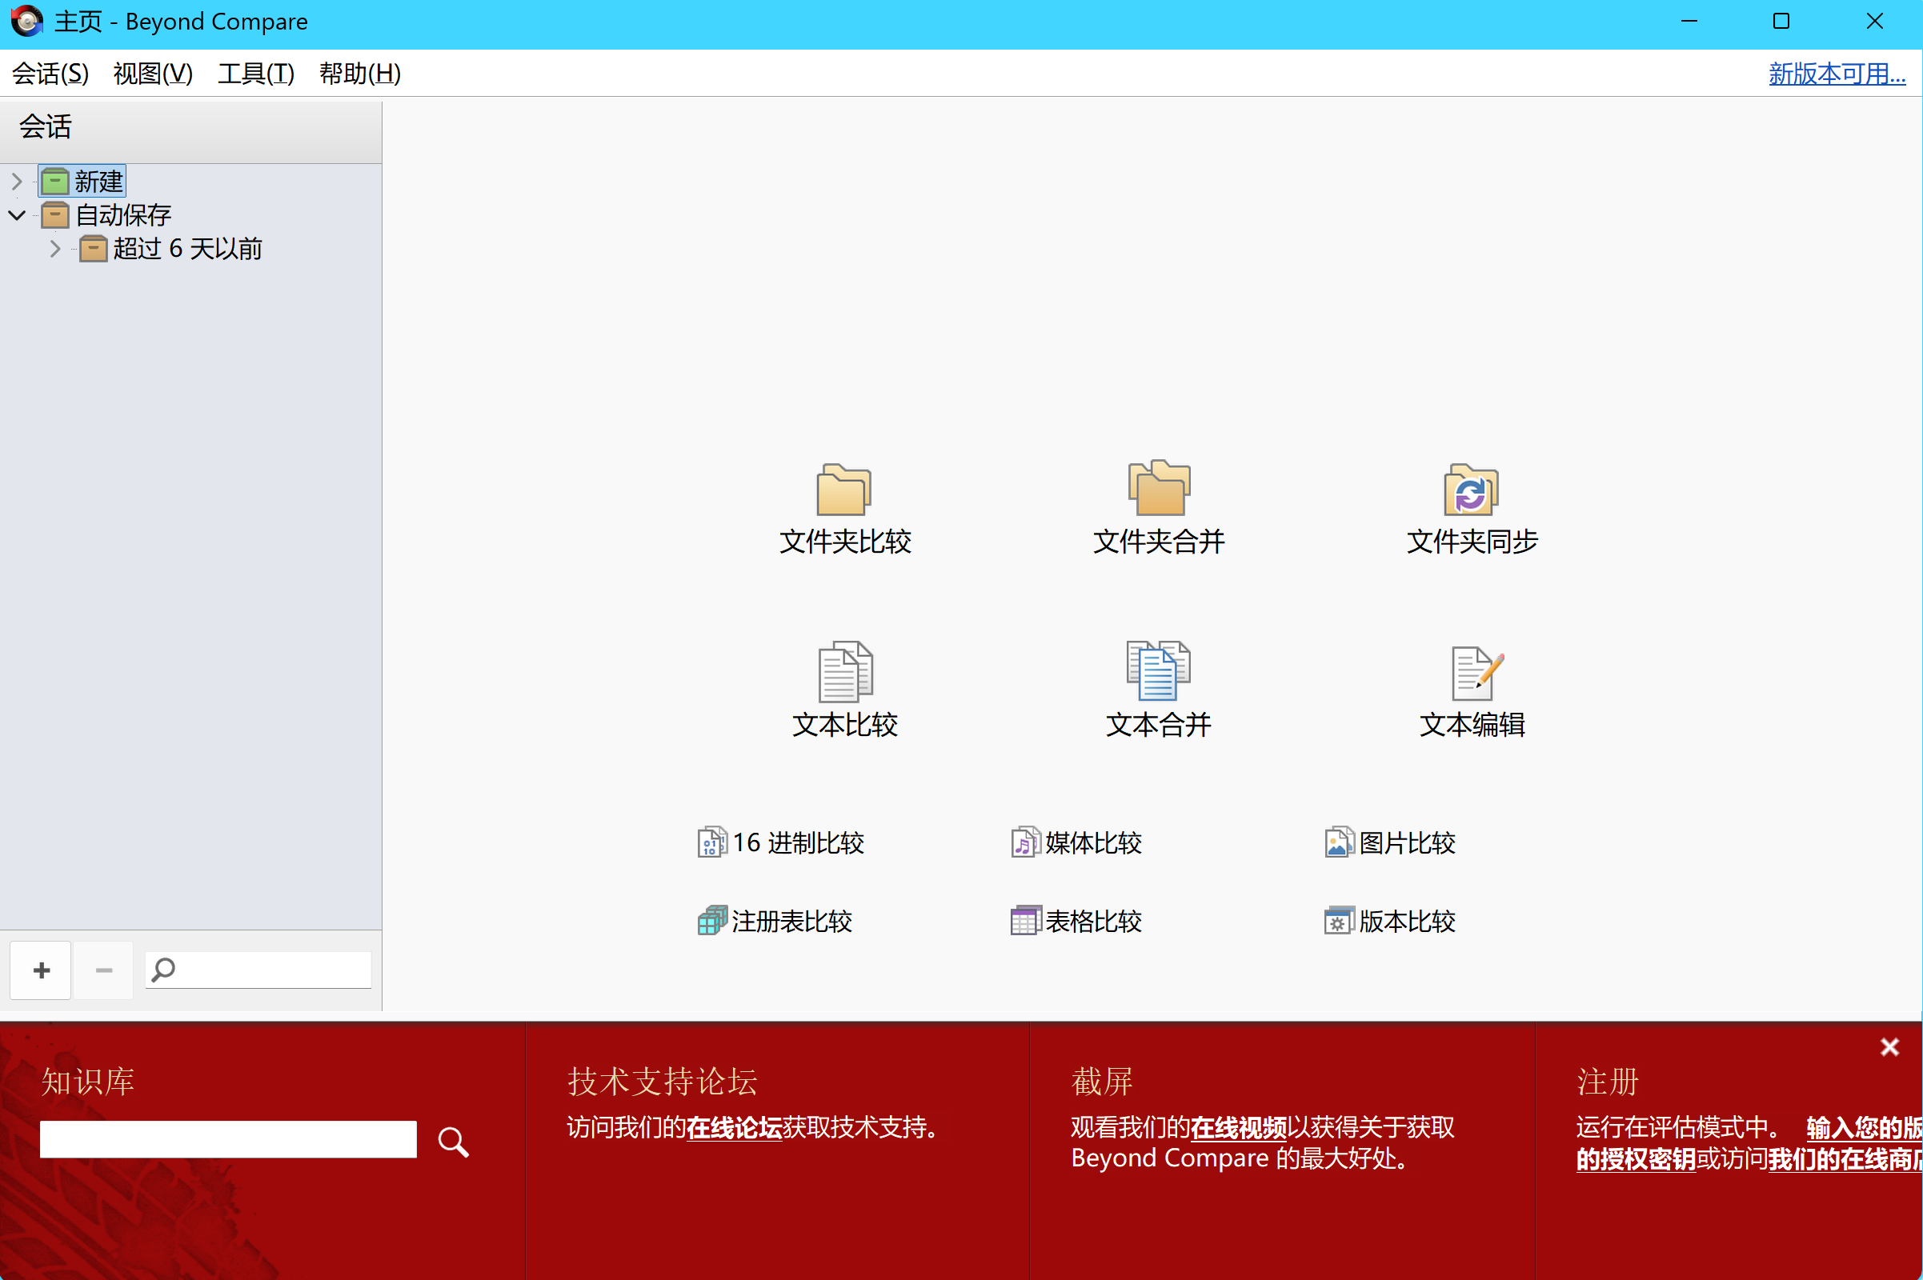The height and width of the screenshot is (1280, 1923).
Task: Click the 知识库 search input field
Action: point(228,1138)
